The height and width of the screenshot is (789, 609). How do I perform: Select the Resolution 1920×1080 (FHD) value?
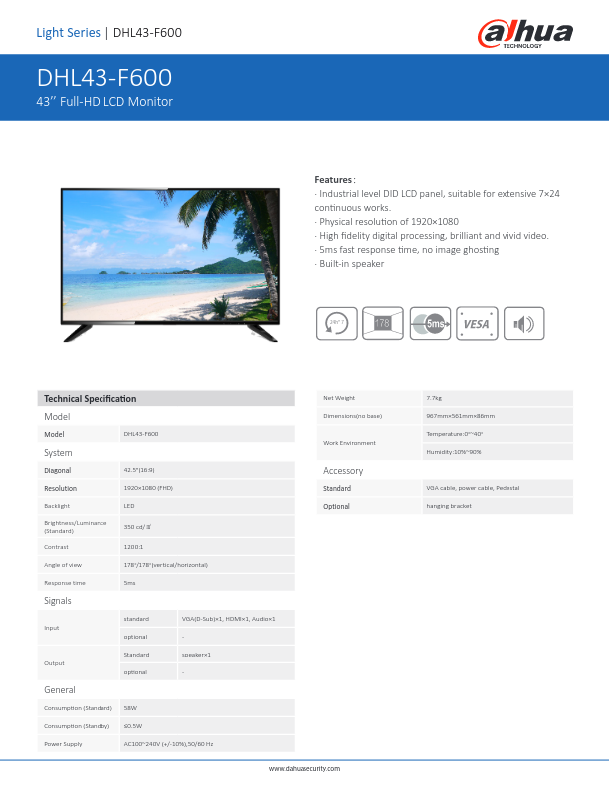[x=148, y=489]
